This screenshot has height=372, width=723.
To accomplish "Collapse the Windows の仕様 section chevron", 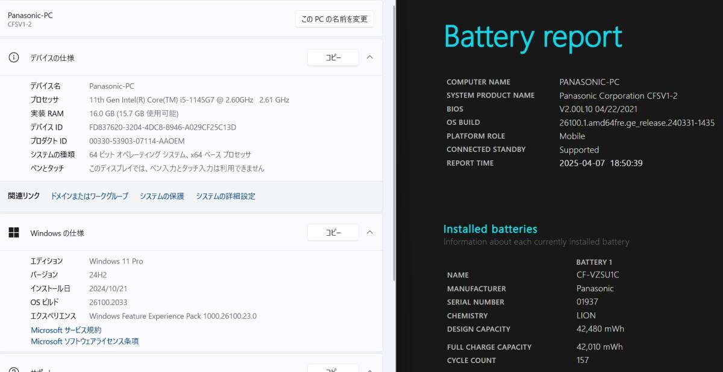I will click(x=370, y=233).
